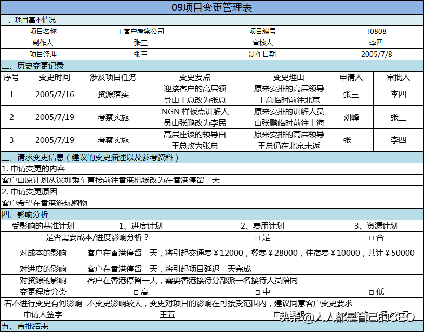This screenshot has height=332, width=424.
Task: Select the 五、审批结果 section header
Action: 211,326
